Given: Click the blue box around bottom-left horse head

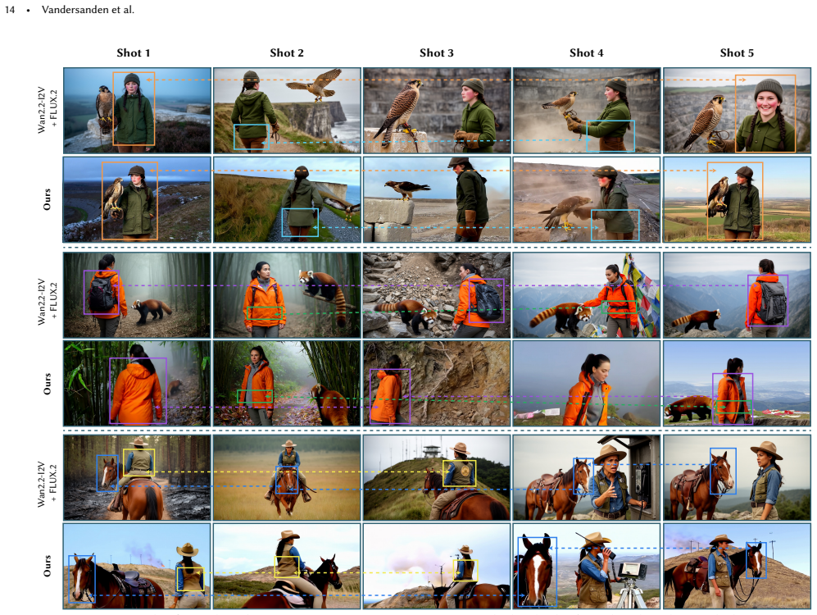Looking at the screenshot, I should point(82,579).
